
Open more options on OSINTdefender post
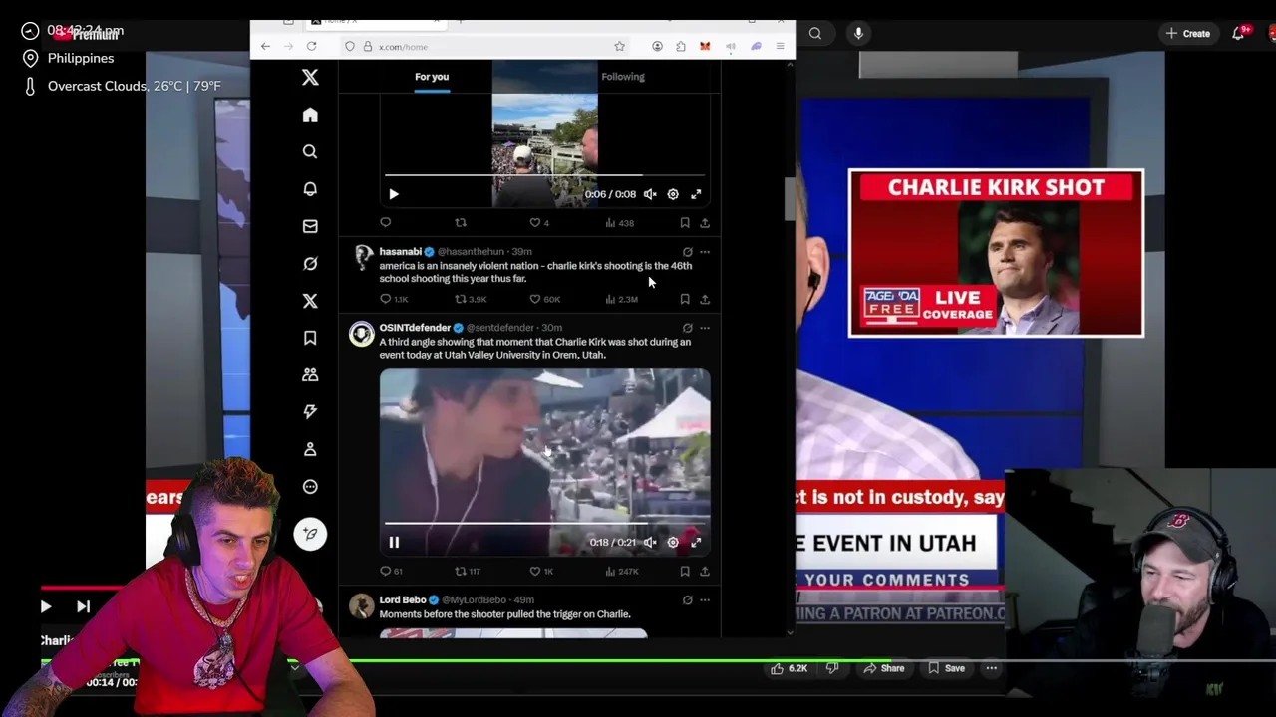705,328
